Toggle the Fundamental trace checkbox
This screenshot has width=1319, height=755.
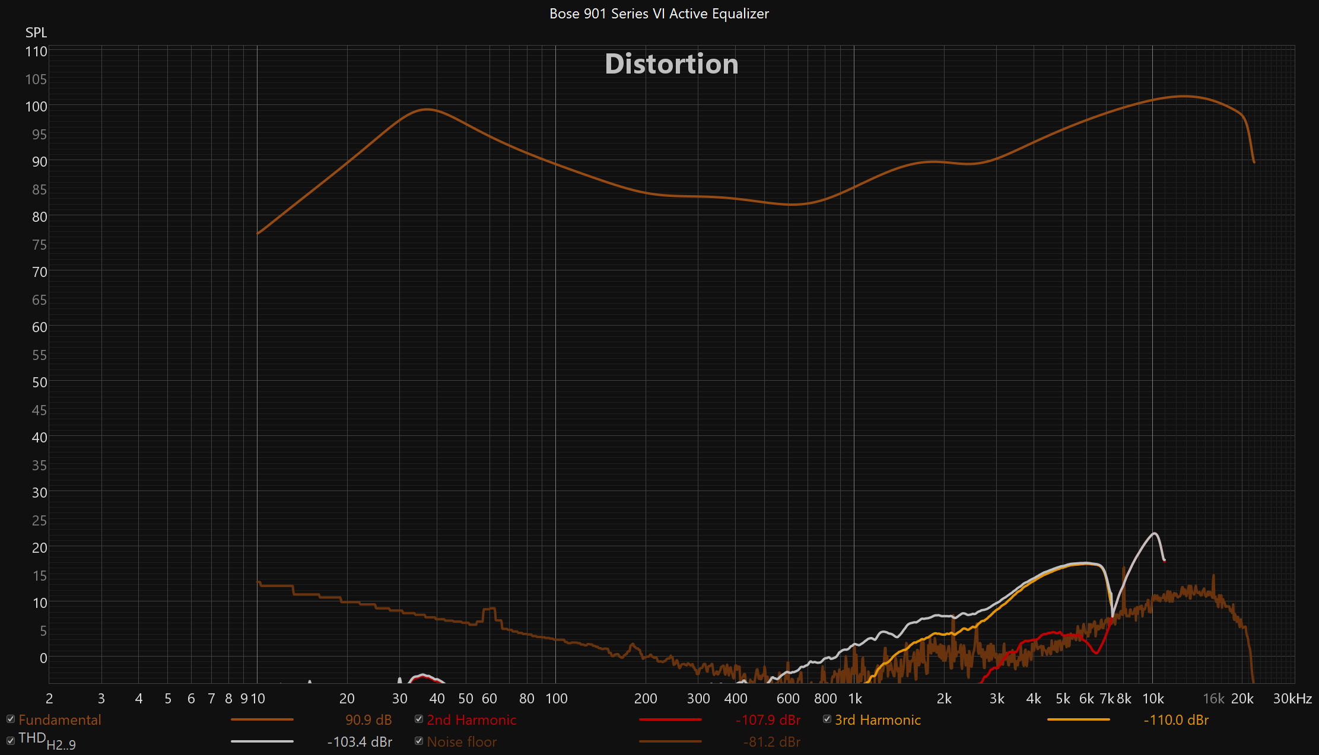tap(10, 719)
